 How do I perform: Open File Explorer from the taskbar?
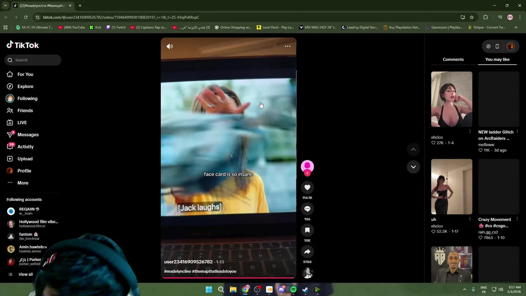tap(233, 290)
